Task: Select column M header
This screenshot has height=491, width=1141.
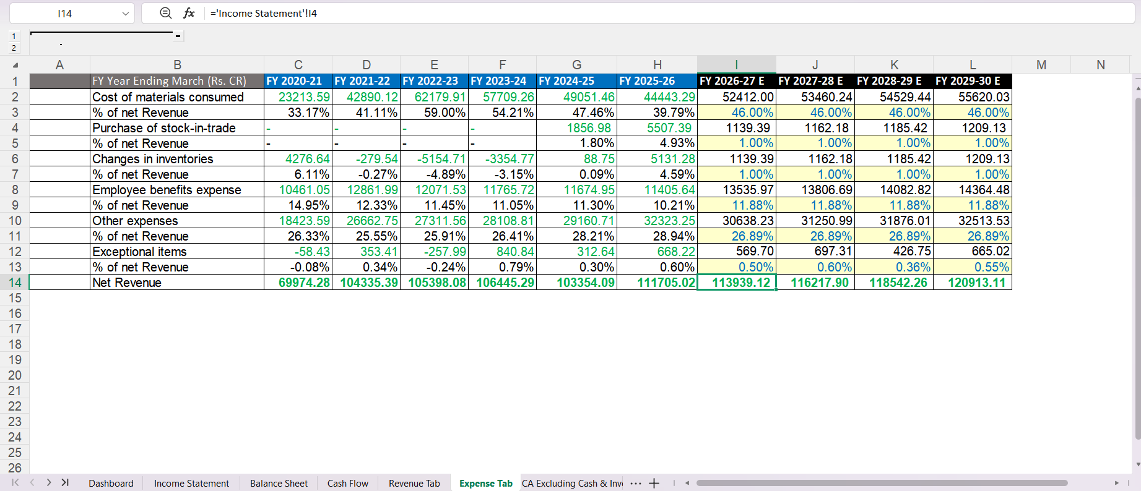Action: tap(1041, 65)
